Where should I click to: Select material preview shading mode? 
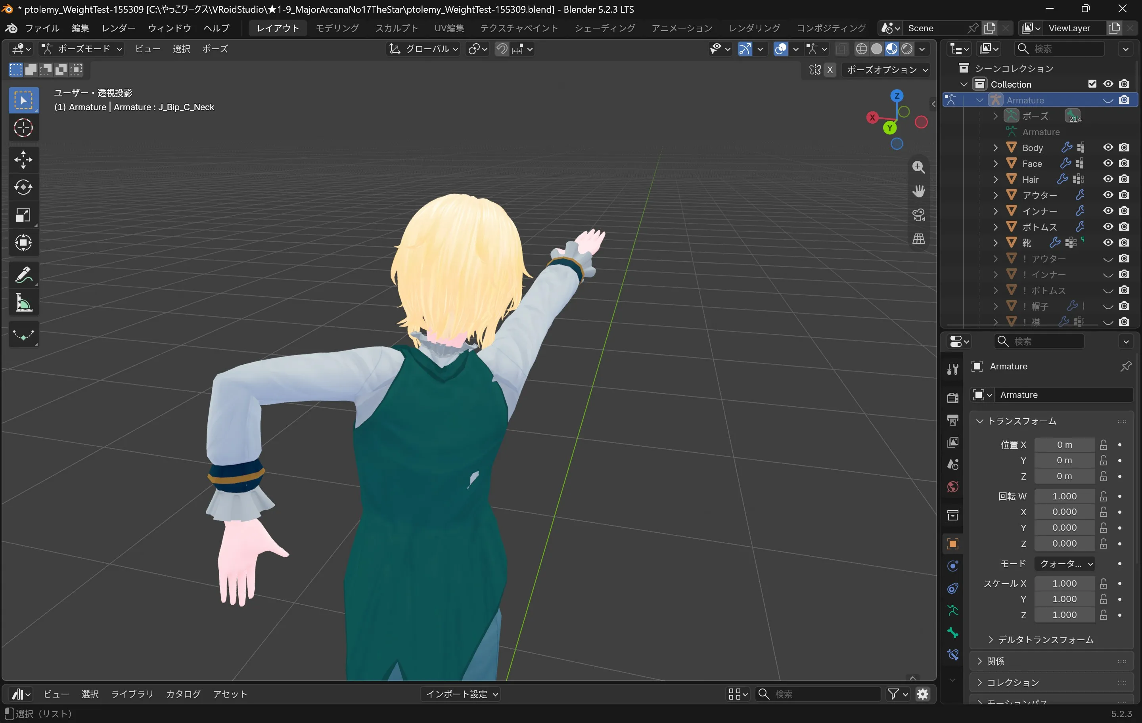pos(892,49)
